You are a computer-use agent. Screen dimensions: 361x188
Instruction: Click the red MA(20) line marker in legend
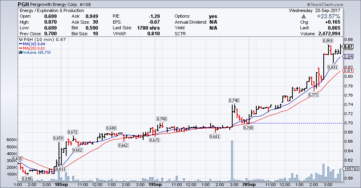20,49
